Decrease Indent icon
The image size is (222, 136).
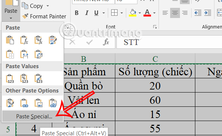198,13
